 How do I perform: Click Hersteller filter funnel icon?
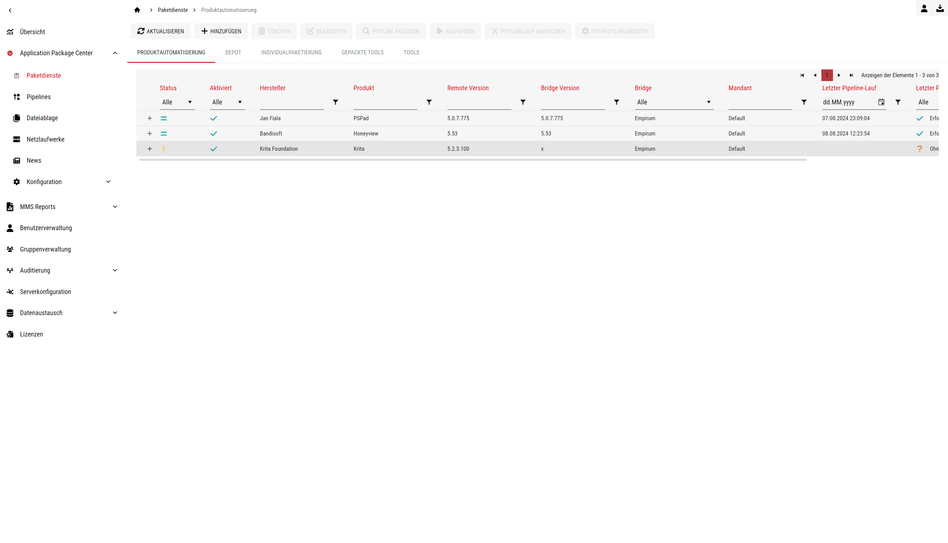(336, 102)
